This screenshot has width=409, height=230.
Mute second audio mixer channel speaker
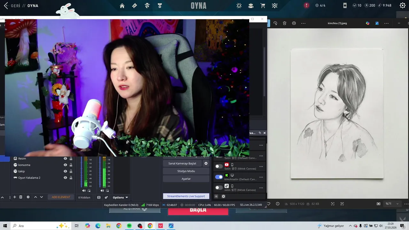click(x=102, y=191)
